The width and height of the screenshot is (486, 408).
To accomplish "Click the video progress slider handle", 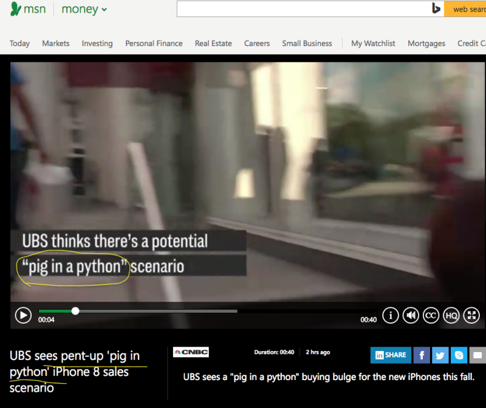I will (75, 311).
